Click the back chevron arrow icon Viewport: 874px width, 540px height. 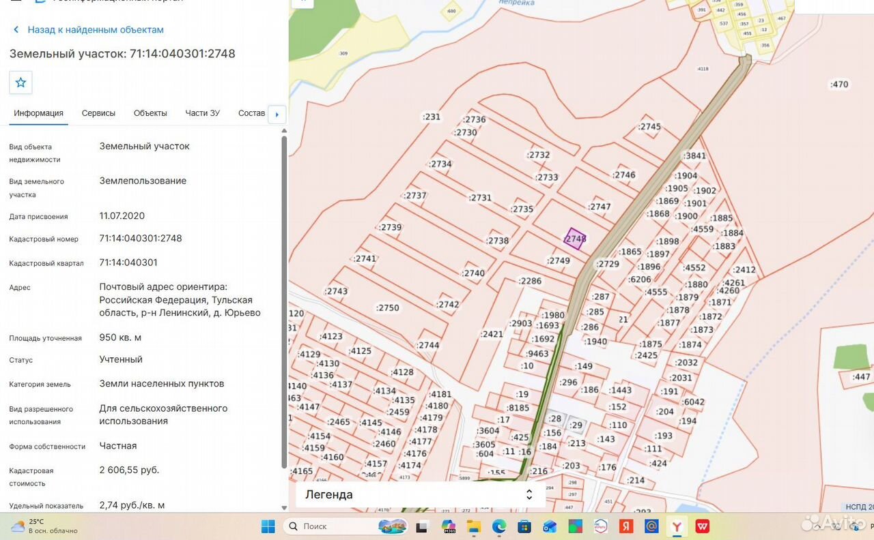click(x=16, y=30)
